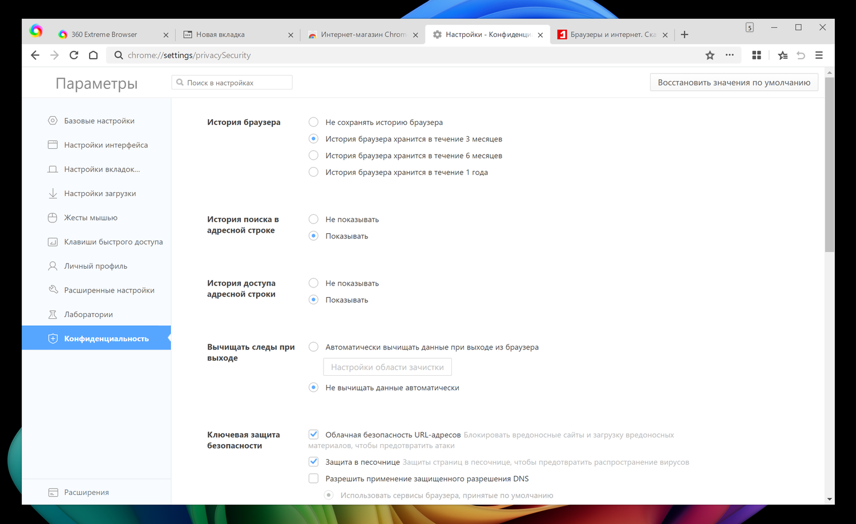Select history kept for 3 месяцев

[x=313, y=139]
